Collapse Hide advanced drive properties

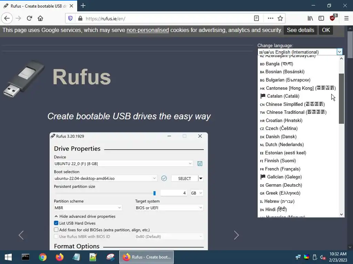85,217
